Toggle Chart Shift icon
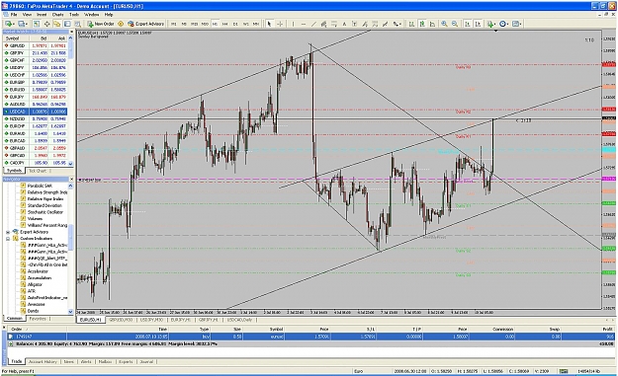 pos(478,24)
